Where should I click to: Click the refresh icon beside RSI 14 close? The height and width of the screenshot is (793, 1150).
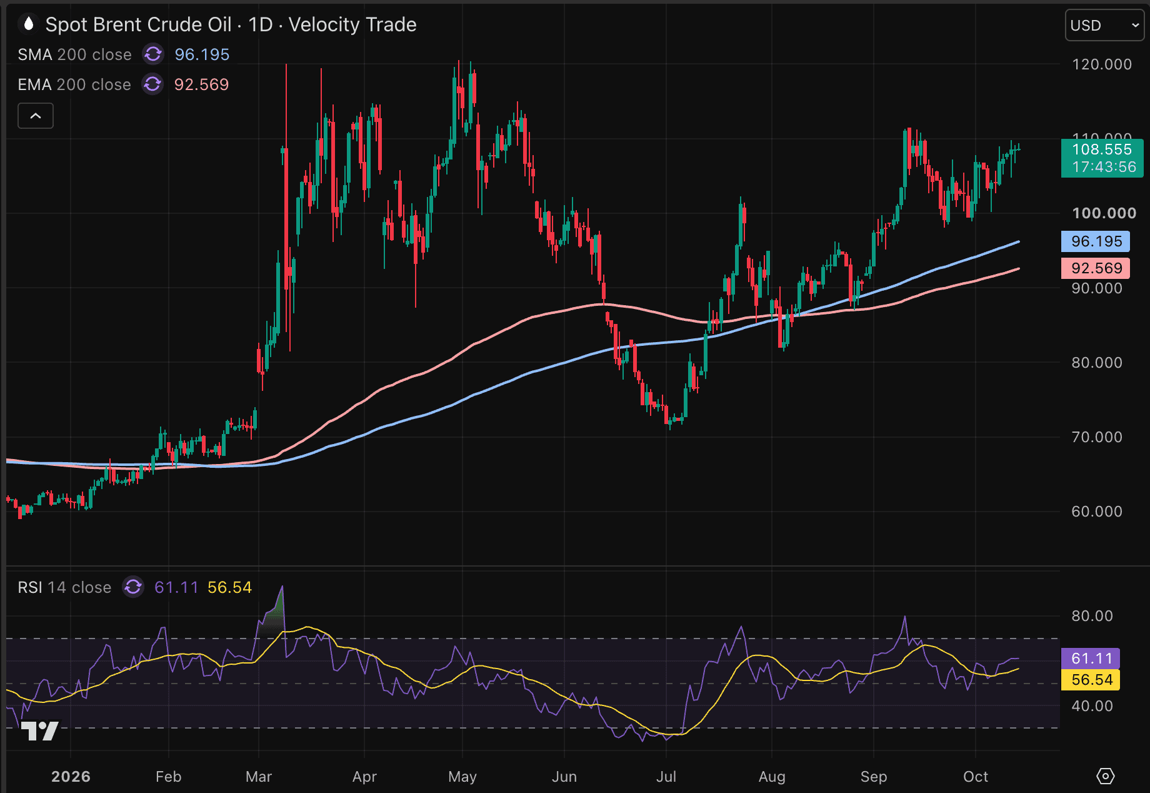tap(132, 587)
